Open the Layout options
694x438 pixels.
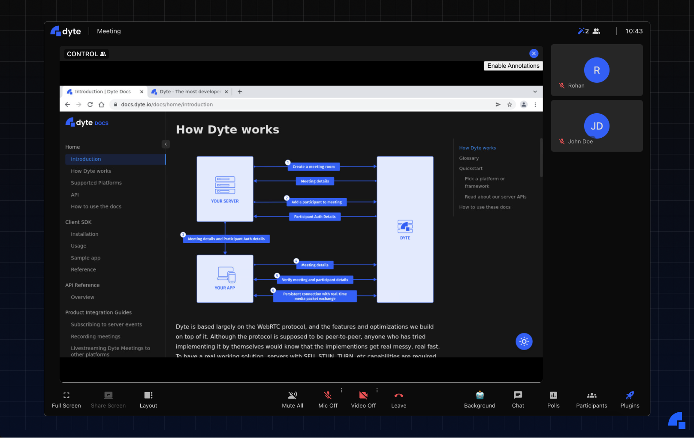coord(148,400)
